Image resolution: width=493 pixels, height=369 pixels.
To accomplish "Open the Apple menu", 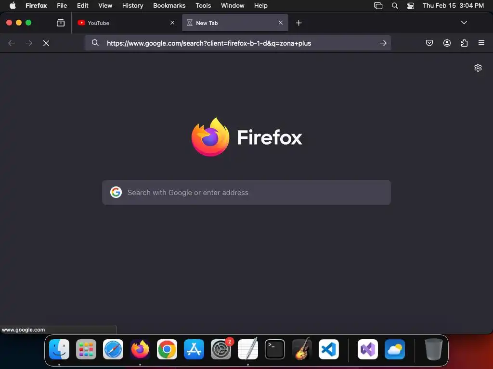I will tap(13, 5).
